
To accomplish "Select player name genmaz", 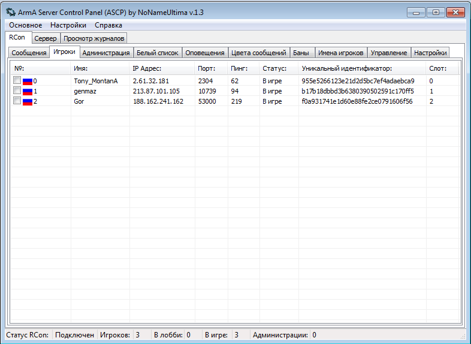I will click(85, 91).
